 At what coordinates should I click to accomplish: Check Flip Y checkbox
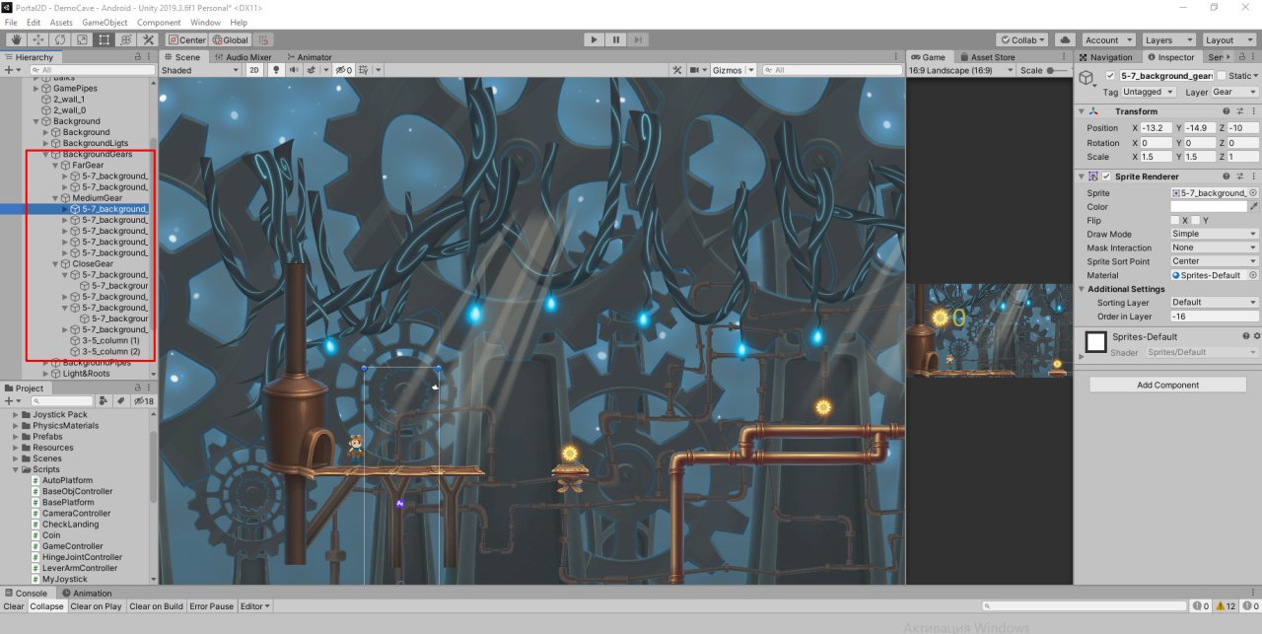(x=1196, y=220)
